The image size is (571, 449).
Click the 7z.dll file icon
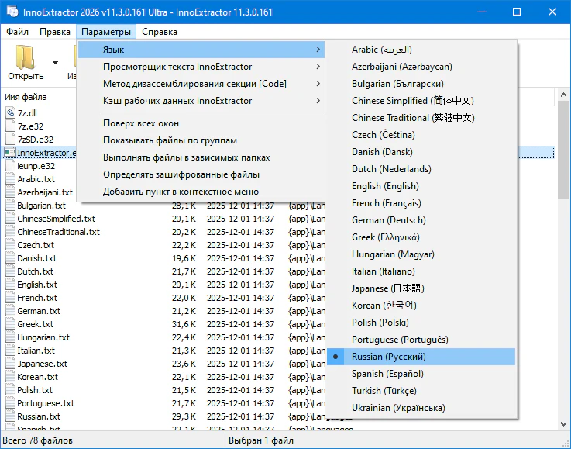pyautogui.click(x=10, y=113)
